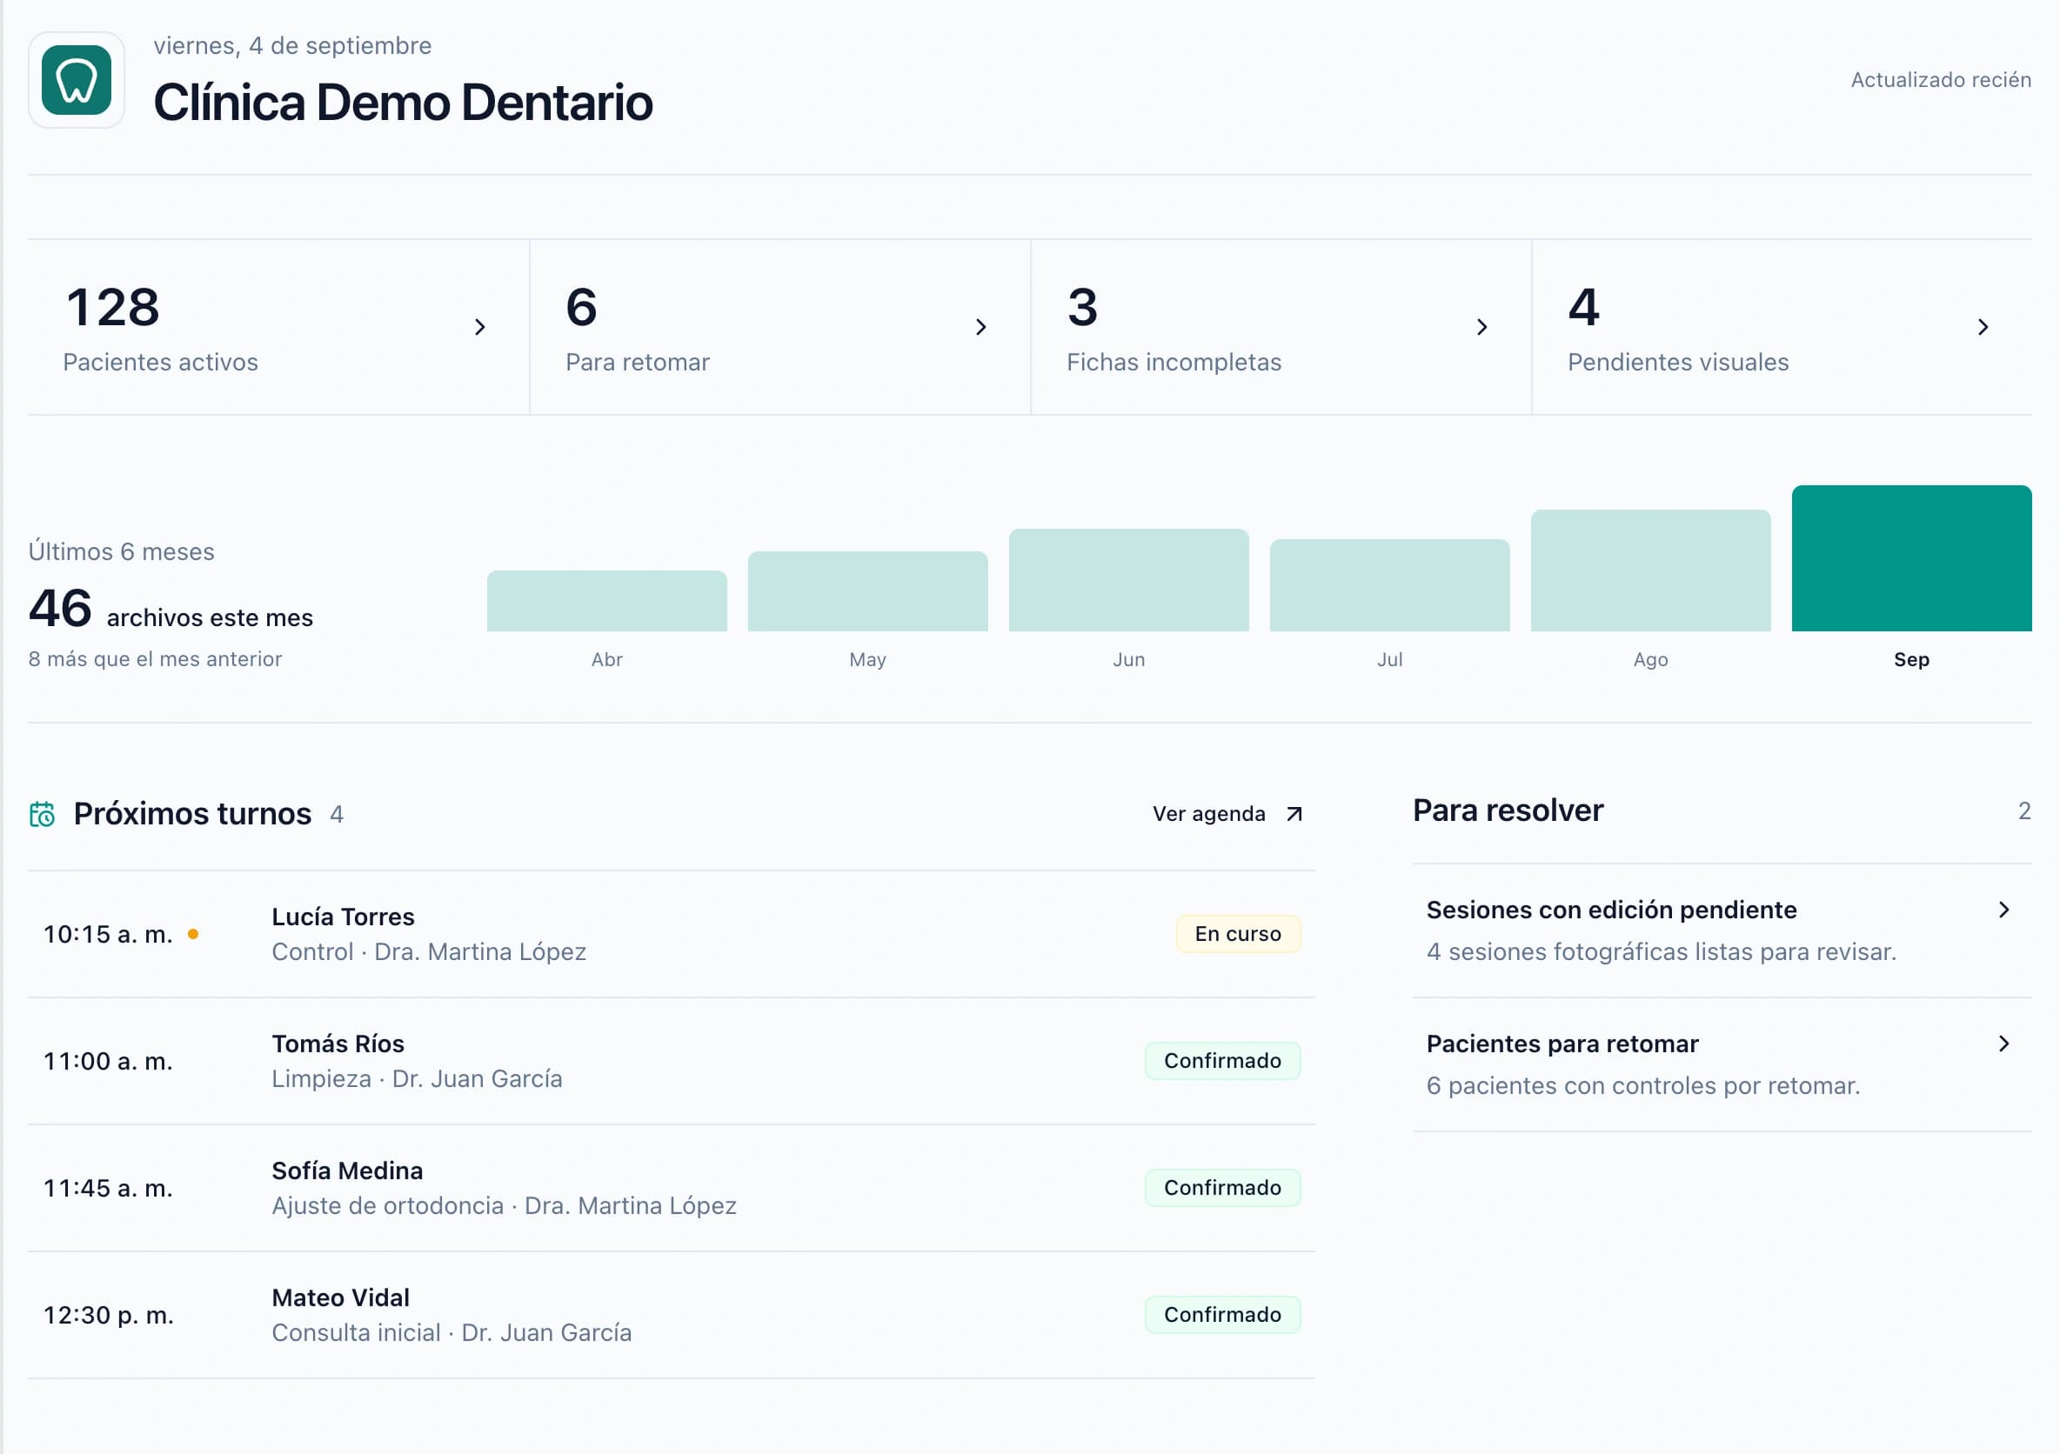Click the Para resolver heading
This screenshot has height=1454, width=2060.
[1508, 810]
